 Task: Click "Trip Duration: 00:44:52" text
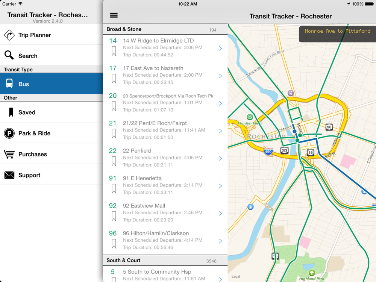tap(148, 55)
